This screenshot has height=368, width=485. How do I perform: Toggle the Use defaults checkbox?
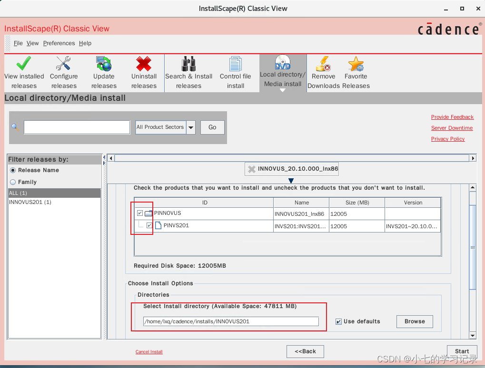pyautogui.click(x=338, y=322)
